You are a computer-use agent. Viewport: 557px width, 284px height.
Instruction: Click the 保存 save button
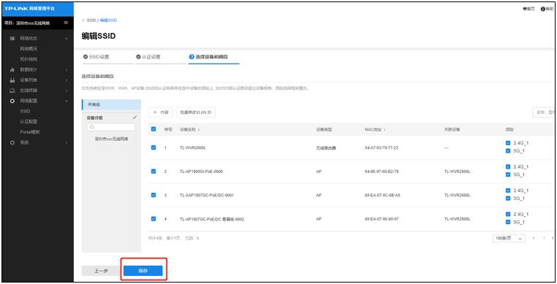click(143, 271)
